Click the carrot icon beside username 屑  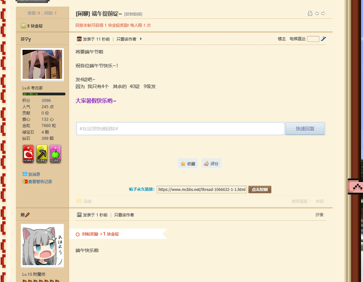pyautogui.click(x=27, y=215)
